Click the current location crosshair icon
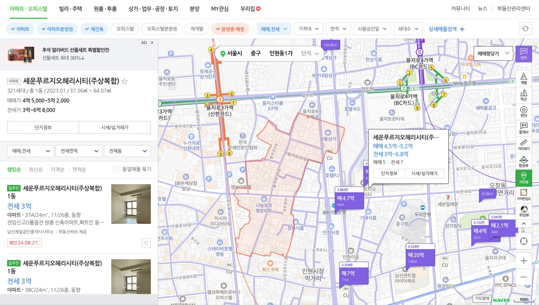 524,241
